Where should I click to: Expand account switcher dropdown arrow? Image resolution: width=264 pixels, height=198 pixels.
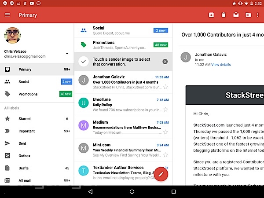pyautogui.click(x=67, y=54)
